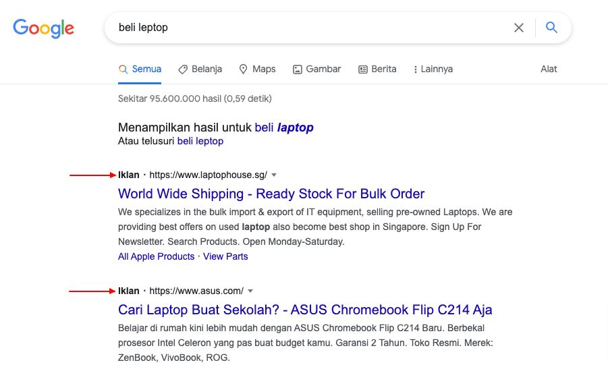Select the Semua results tab
The height and width of the screenshot is (371, 608).
tap(140, 69)
